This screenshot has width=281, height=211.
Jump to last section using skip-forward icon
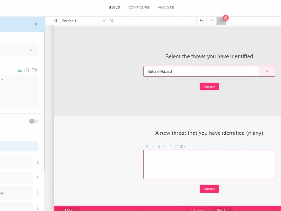[111, 21]
